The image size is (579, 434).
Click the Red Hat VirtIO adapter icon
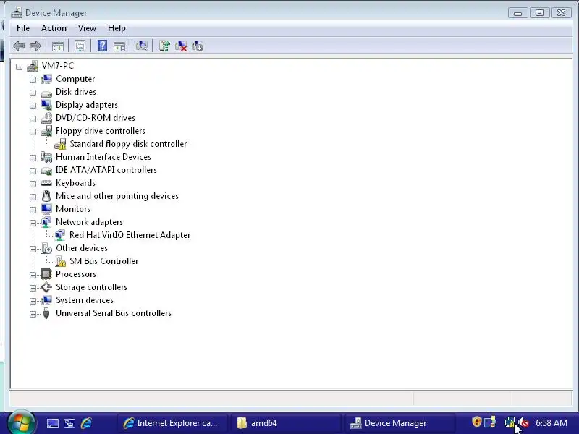coord(60,235)
